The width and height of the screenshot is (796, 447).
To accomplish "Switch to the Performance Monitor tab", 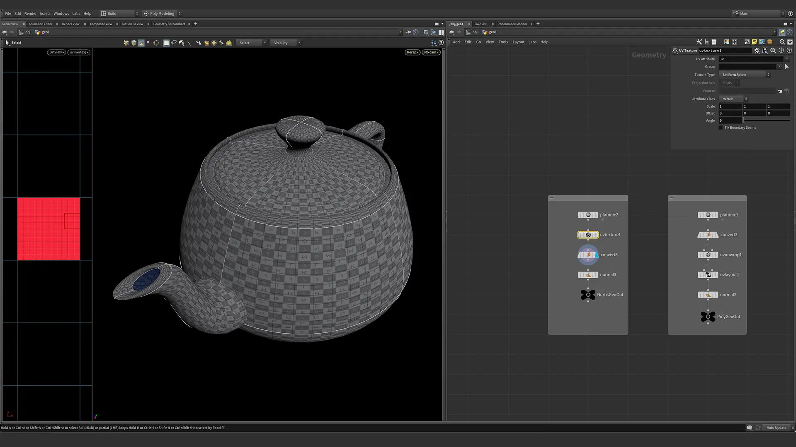I will (x=512, y=24).
